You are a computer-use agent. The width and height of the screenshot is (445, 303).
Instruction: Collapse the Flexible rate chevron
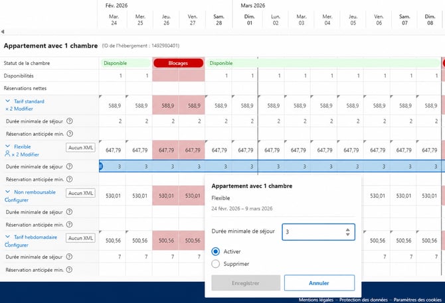(8, 147)
